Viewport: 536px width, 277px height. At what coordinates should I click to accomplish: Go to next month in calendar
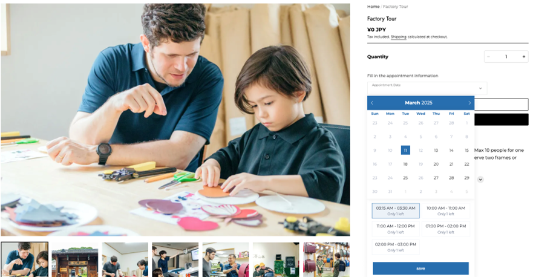coord(469,103)
